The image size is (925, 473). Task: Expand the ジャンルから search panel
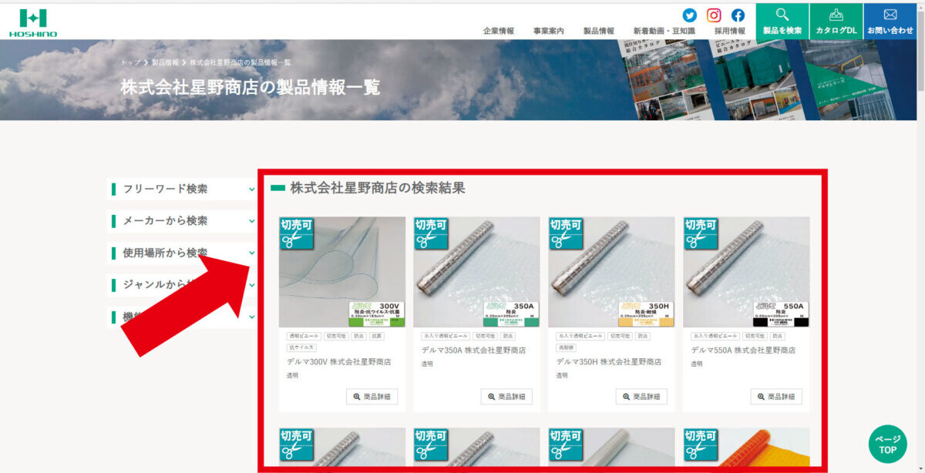tap(182, 285)
